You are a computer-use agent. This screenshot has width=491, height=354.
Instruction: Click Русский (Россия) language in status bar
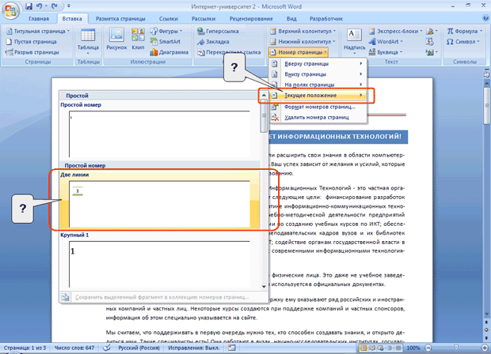click(x=139, y=348)
